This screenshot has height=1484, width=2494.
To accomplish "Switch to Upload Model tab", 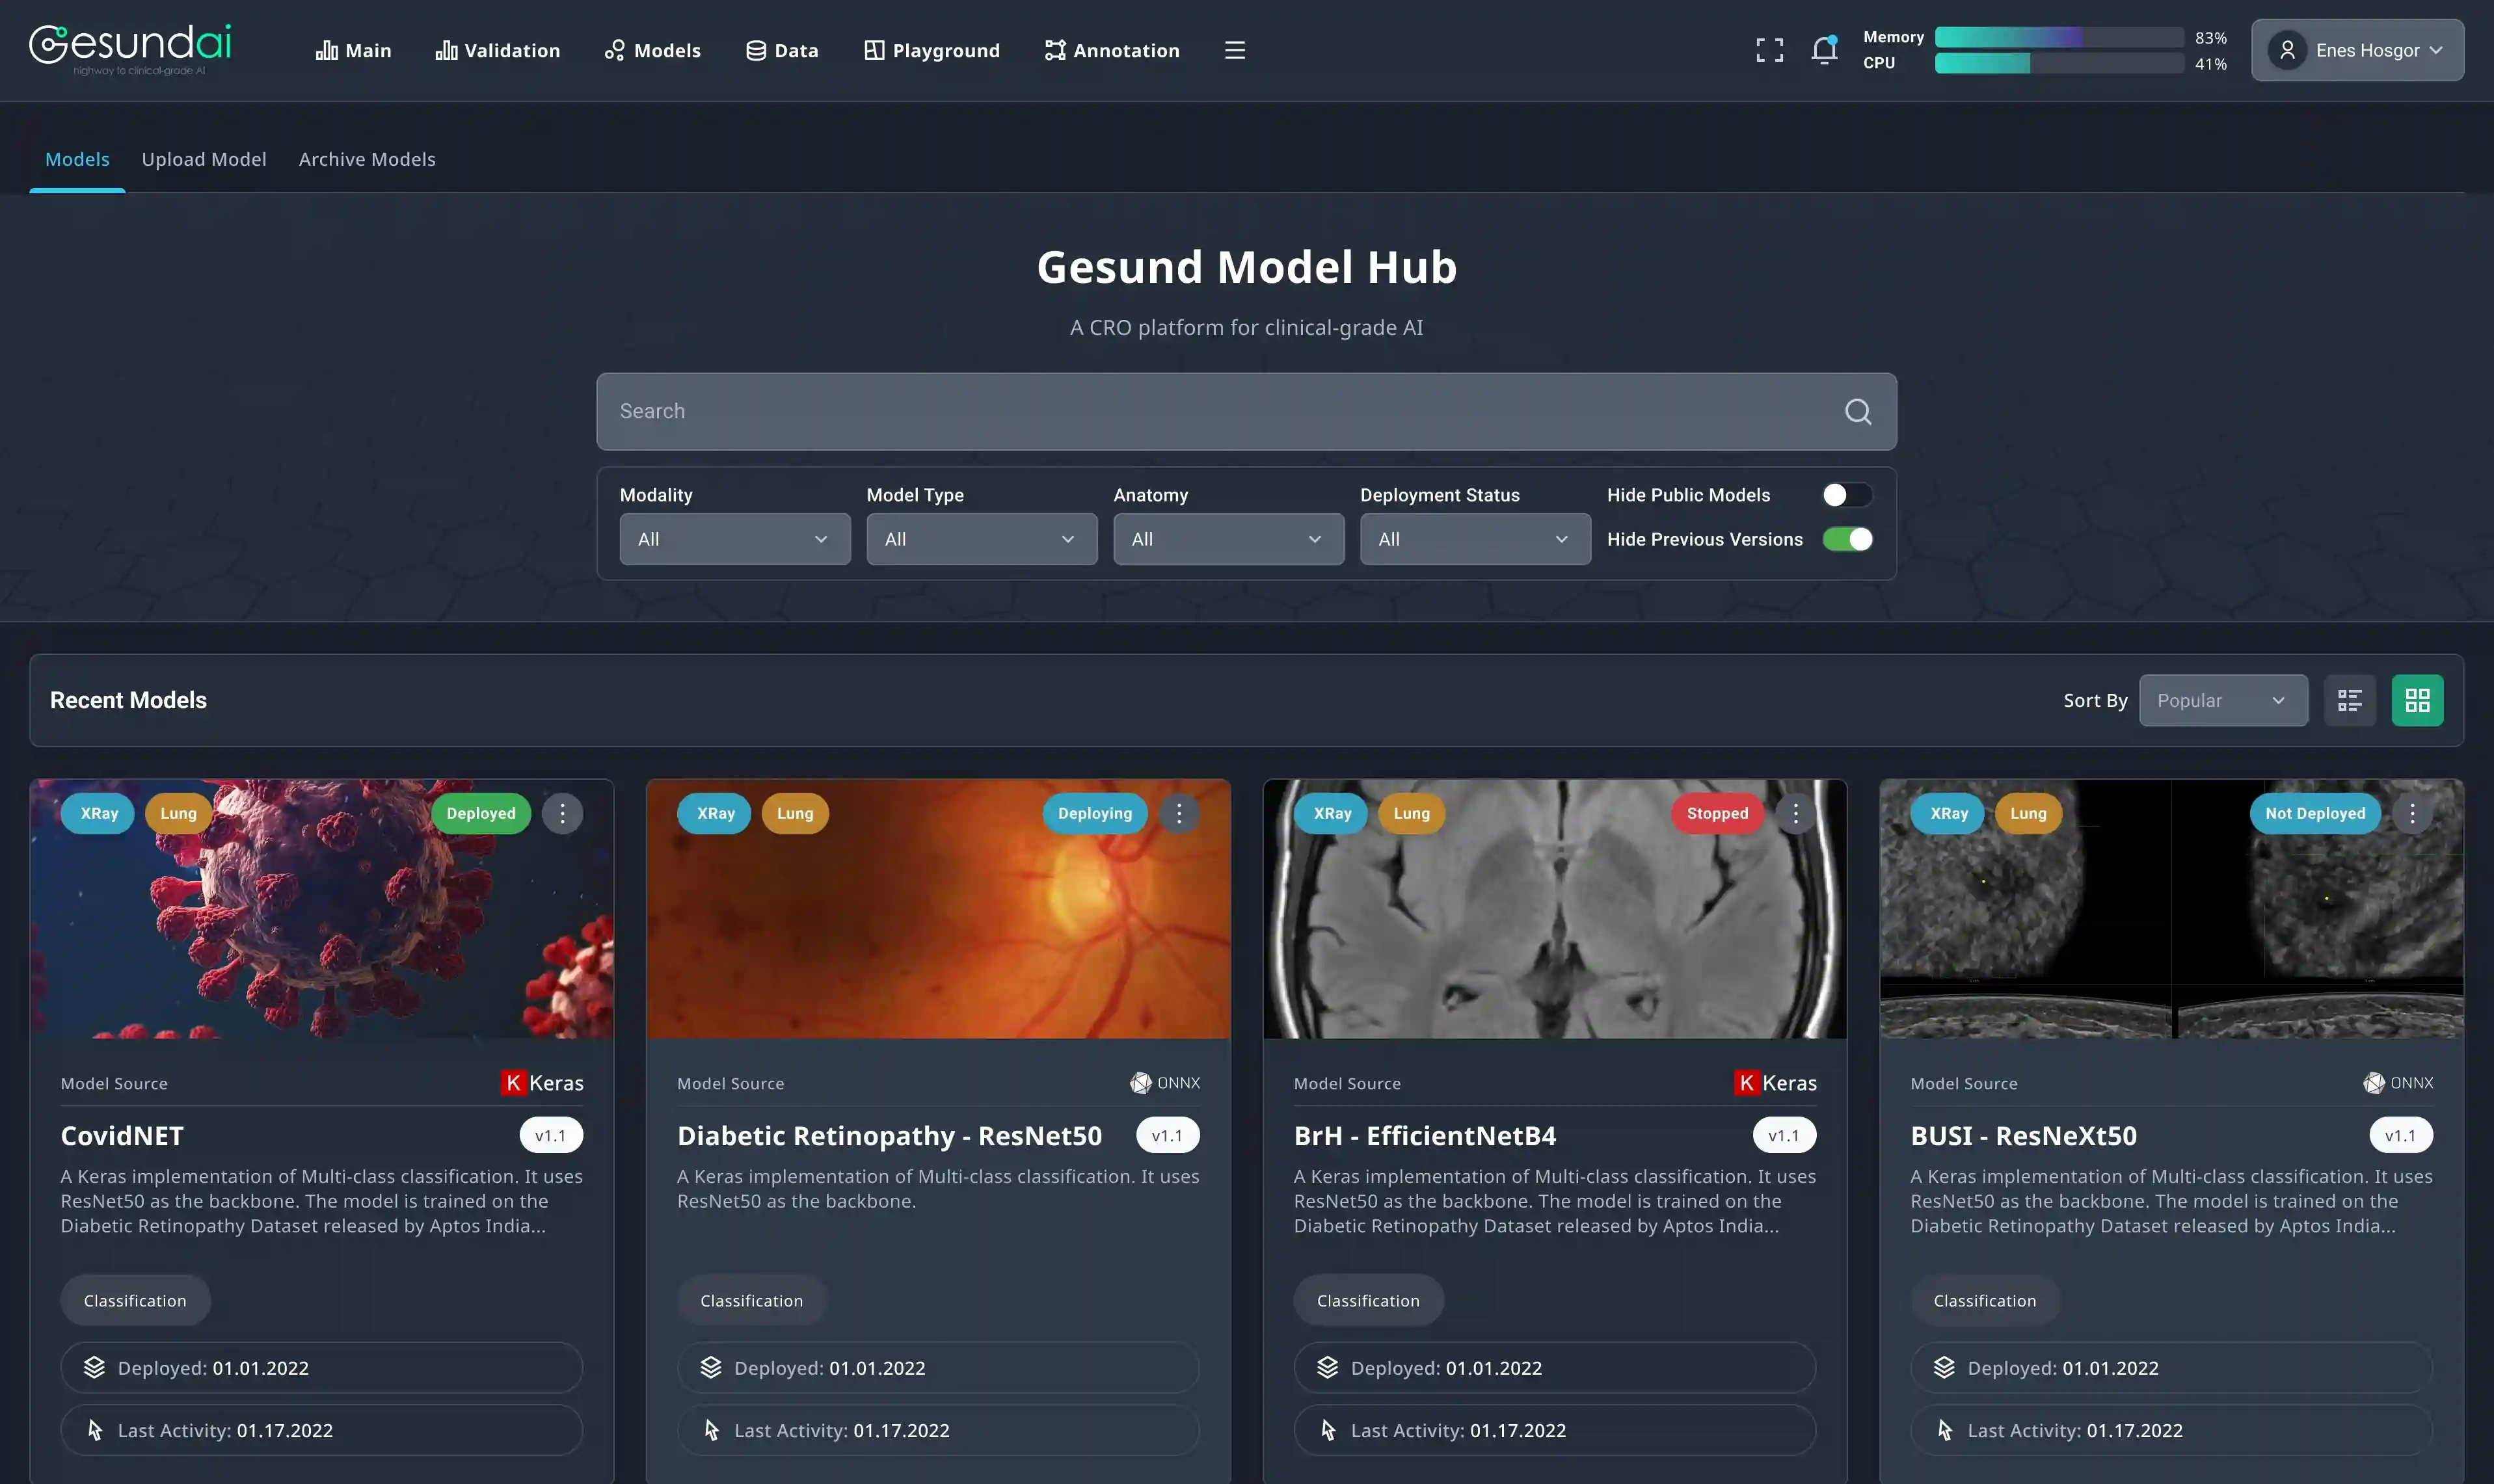I will (204, 159).
